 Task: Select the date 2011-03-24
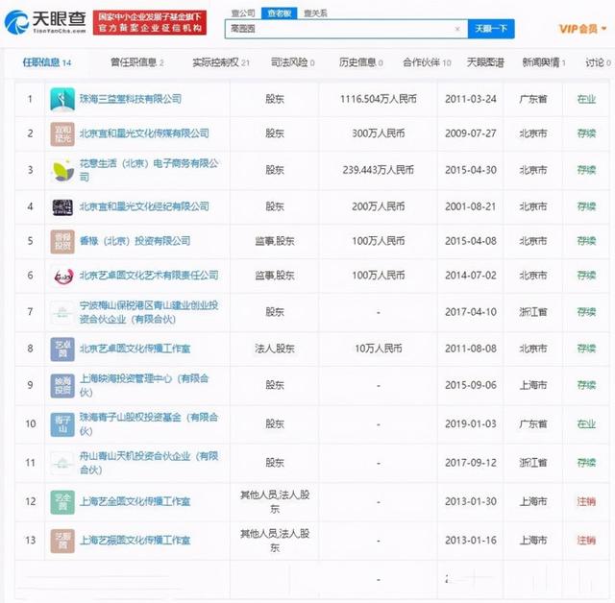(x=471, y=99)
